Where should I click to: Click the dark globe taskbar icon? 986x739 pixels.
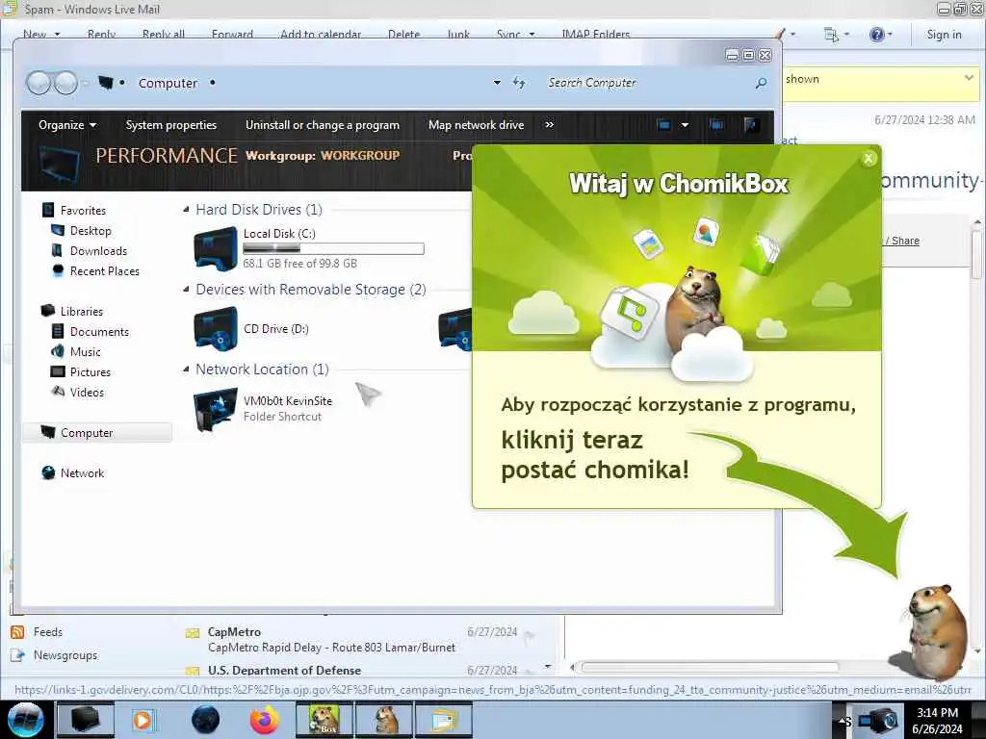[x=205, y=720]
